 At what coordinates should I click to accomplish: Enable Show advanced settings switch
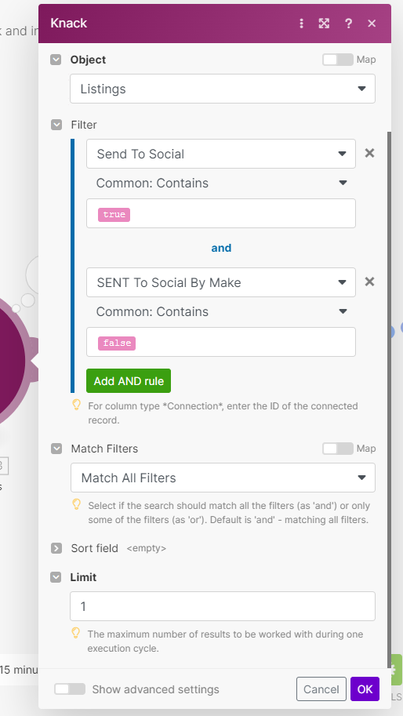tap(70, 689)
